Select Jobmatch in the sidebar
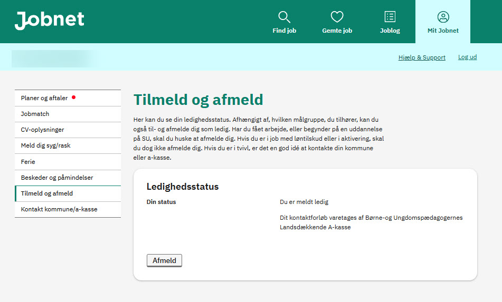This screenshot has height=302, width=502. coord(68,114)
